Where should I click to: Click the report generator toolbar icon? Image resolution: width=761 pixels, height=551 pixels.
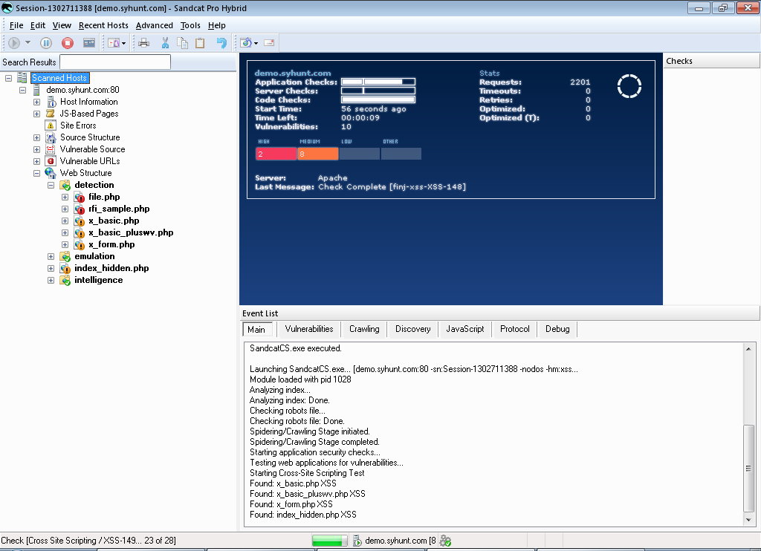coord(114,43)
